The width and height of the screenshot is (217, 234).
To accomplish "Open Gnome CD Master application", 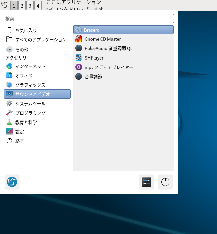I will tap(124, 39).
